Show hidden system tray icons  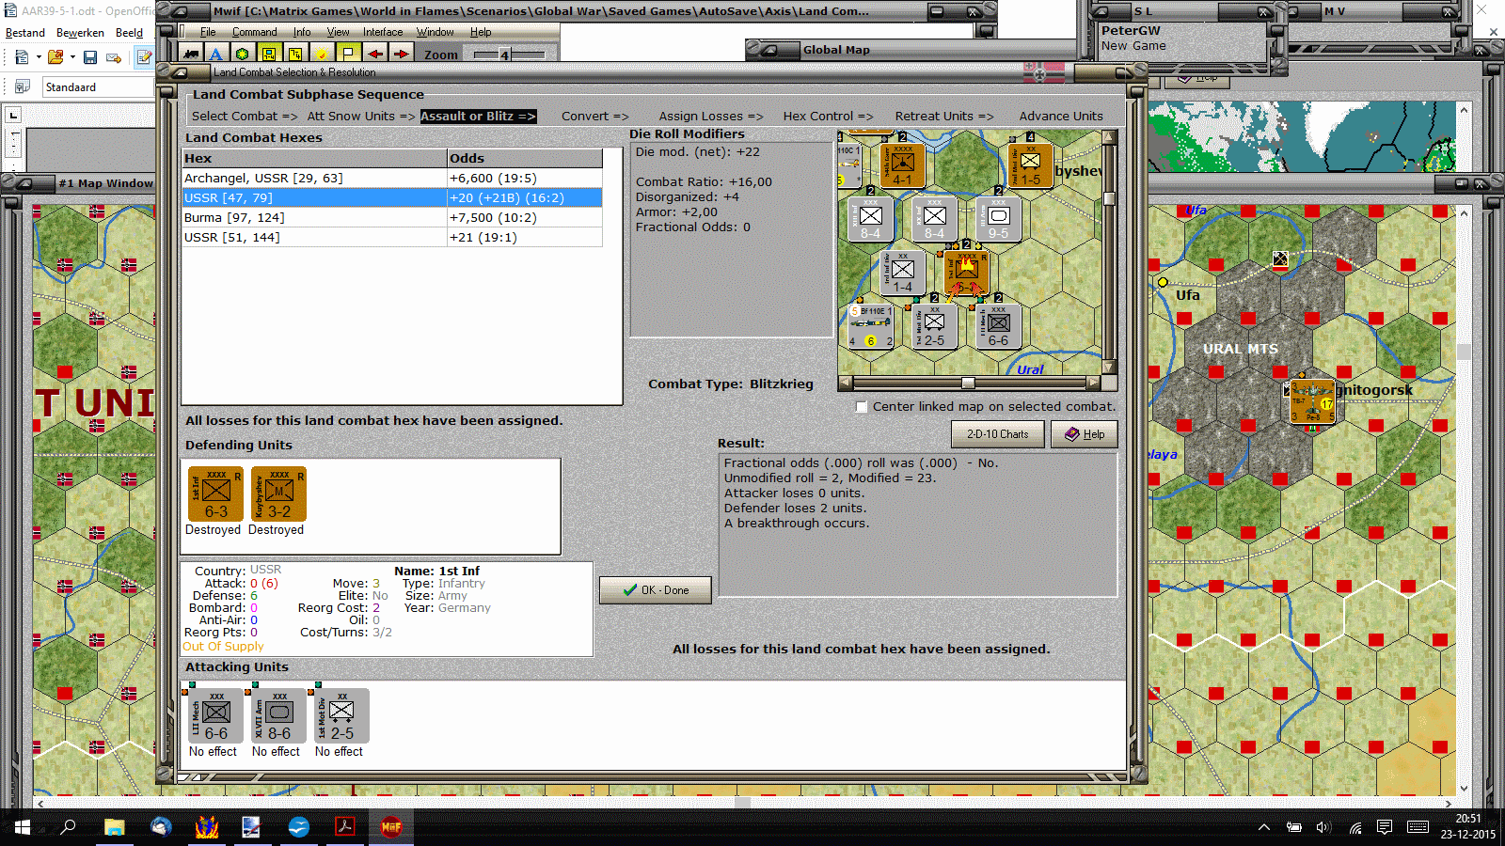point(1264,827)
